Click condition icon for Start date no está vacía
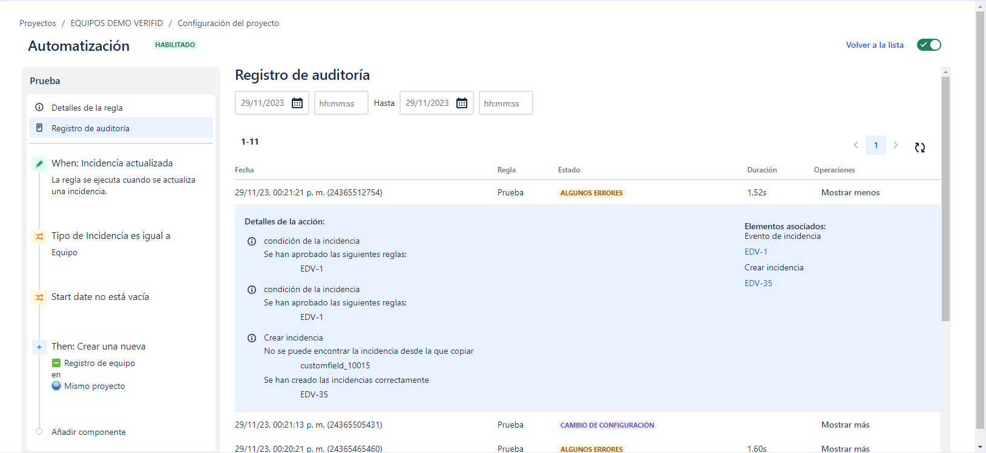This screenshot has width=986, height=453. (x=39, y=298)
